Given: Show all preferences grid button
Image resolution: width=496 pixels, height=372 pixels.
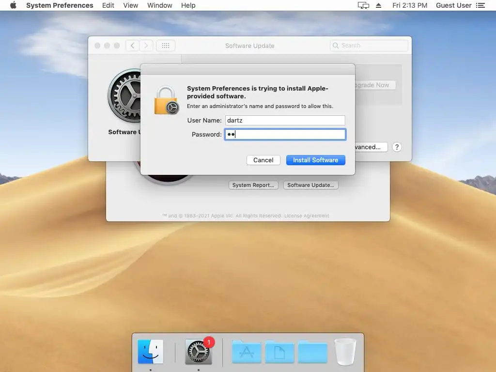Looking at the screenshot, I should point(166,46).
